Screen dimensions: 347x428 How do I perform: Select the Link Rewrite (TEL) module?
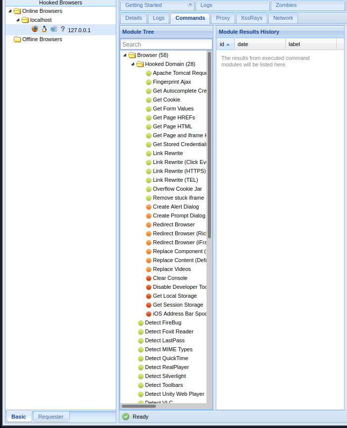pos(175,180)
